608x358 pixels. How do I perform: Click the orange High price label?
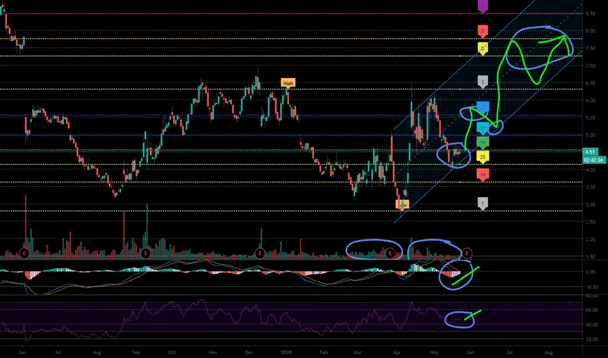click(x=288, y=83)
